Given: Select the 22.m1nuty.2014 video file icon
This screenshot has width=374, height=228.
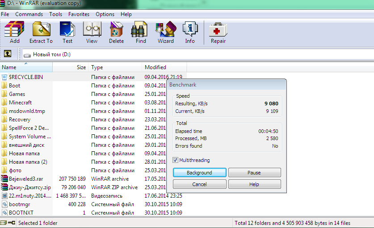Looking at the screenshot, I should click(x=4, y=196).
